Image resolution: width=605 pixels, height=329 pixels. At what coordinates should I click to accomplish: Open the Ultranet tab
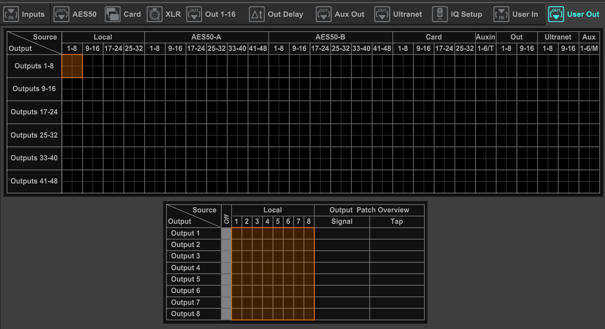398,14
